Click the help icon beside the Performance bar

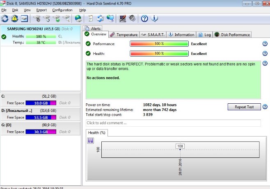click(x=265, y=44)
